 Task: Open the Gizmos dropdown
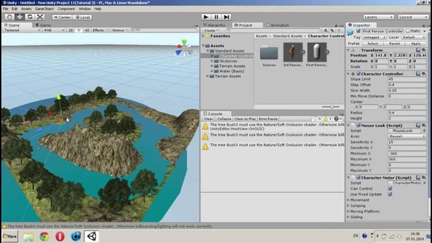119,30
